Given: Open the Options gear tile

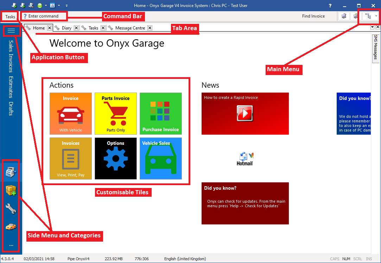Looking at the screenshot, I should click(116, 159).
